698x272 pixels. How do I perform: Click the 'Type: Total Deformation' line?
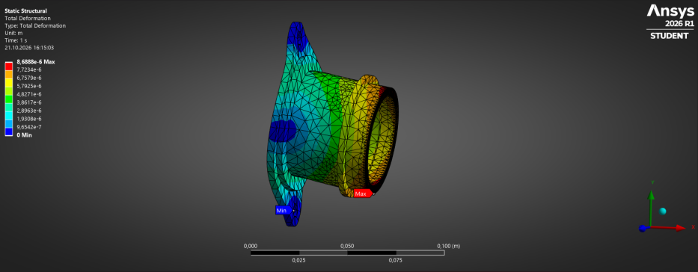35,25
